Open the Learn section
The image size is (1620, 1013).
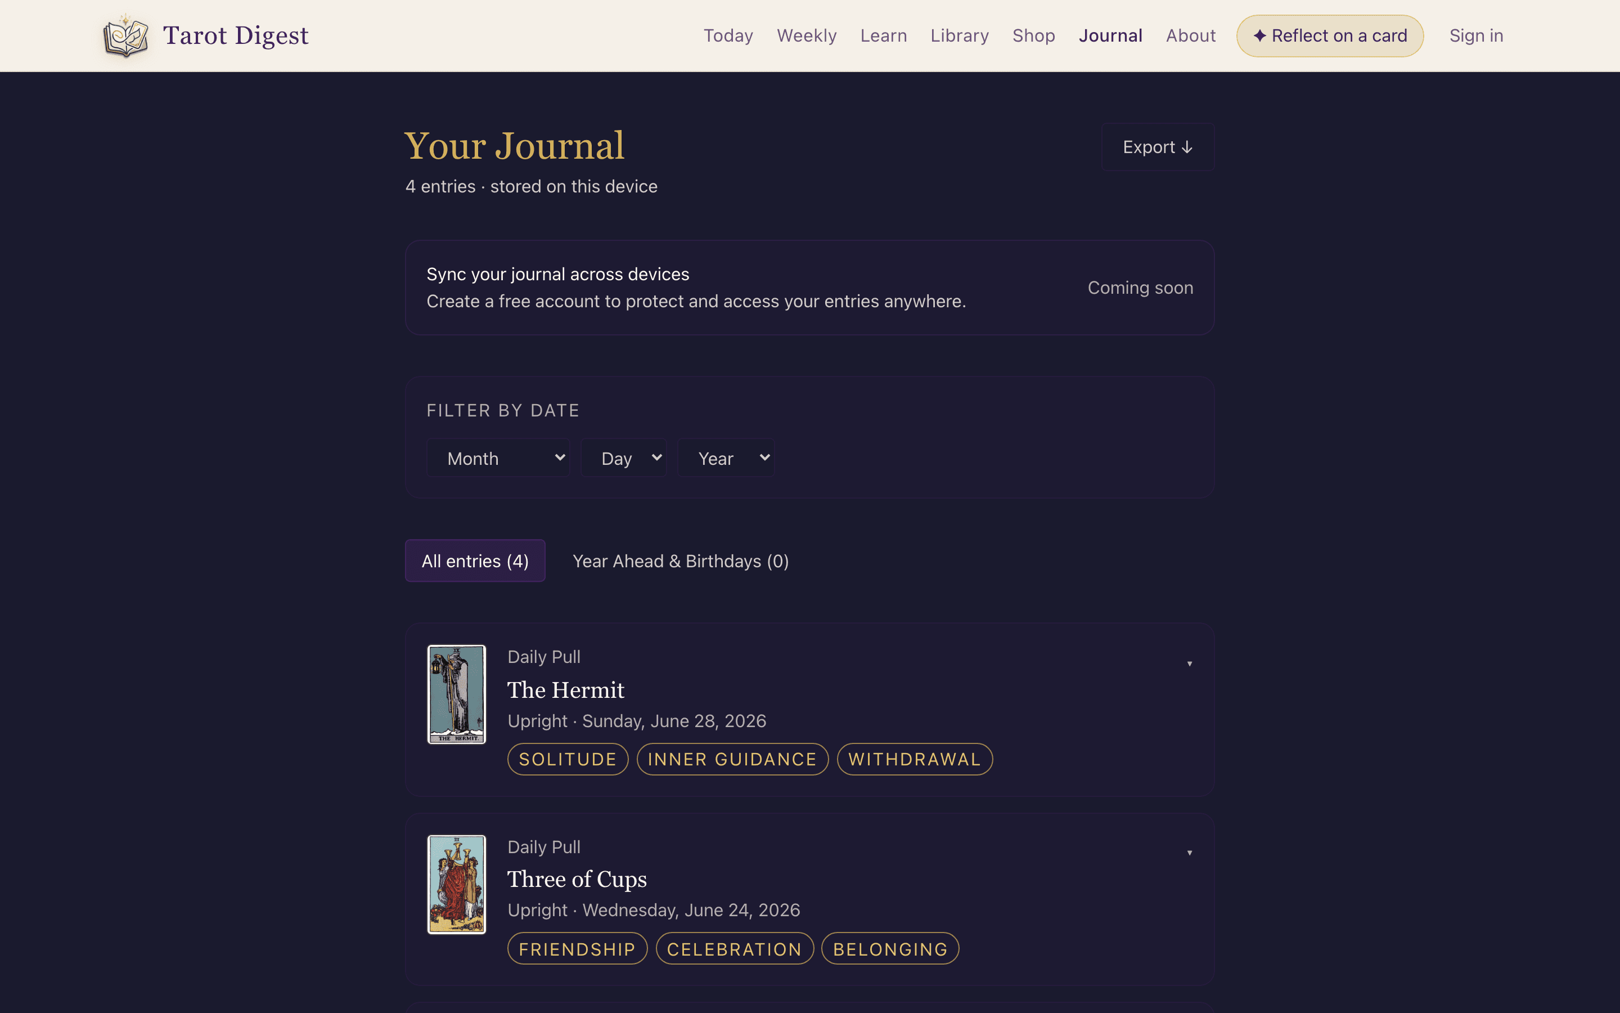click(x=883, y=35)
